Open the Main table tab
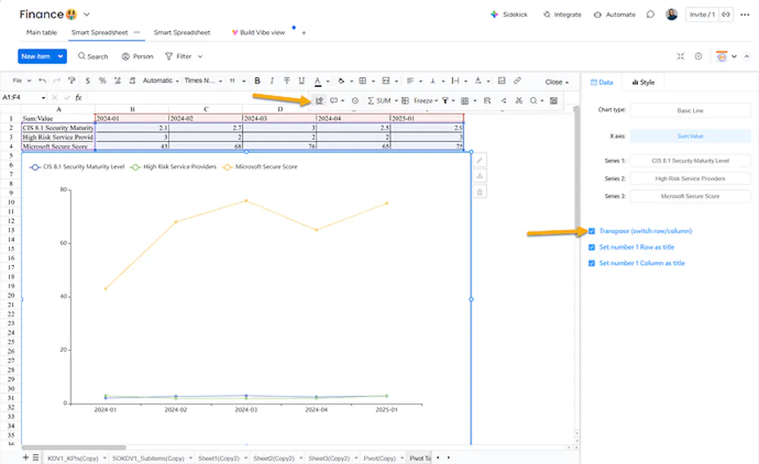This screenshot has height=464, width=759. (41, 33)
